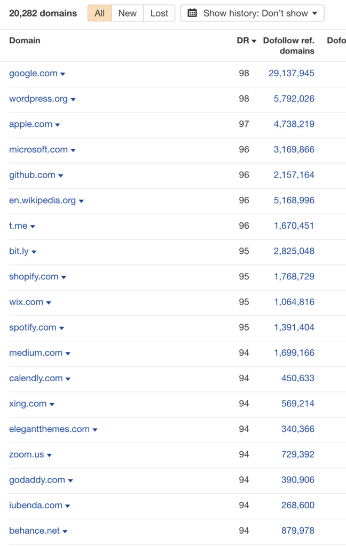The image size is (346, 546).
Task: Open the en.wikipedia.org domain link
Action: [43, 200]
